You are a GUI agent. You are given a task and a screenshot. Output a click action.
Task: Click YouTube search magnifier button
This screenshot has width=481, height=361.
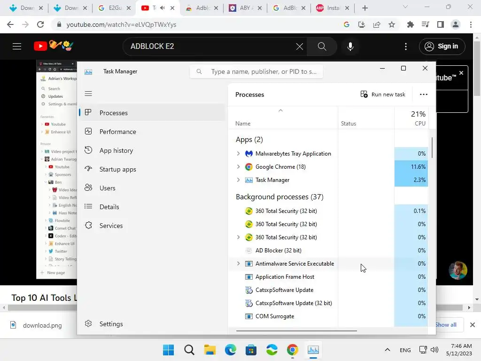pos(322,47)
